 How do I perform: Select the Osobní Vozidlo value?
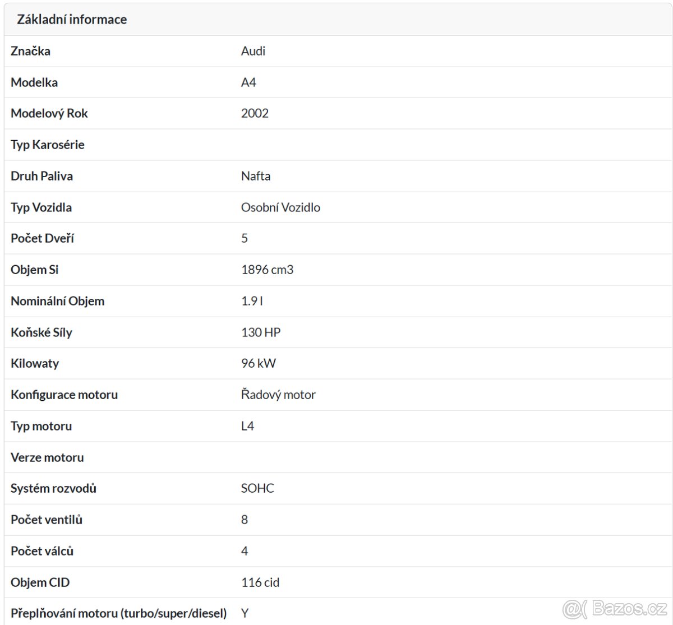[x=280, y=207]
